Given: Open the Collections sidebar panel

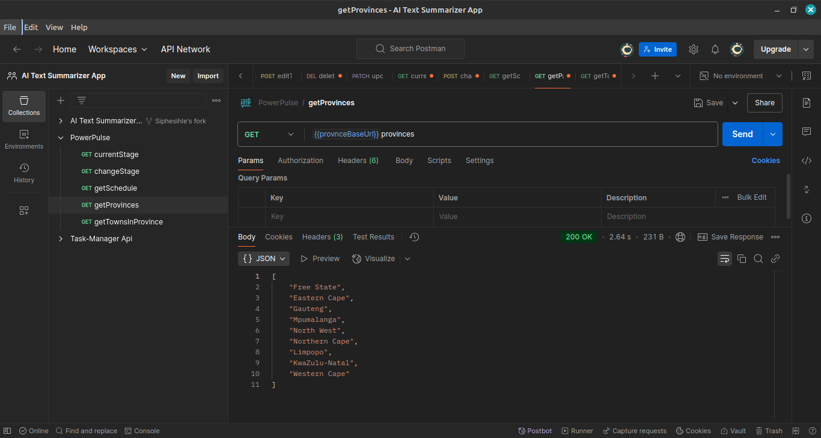Looking at the screenshot, I should coord(24,106).
